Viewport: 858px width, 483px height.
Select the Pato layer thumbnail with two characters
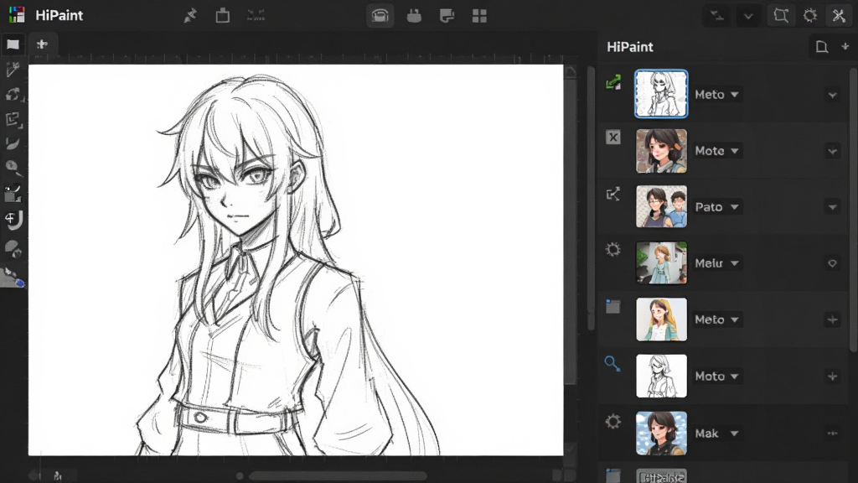tap(661, 206)
